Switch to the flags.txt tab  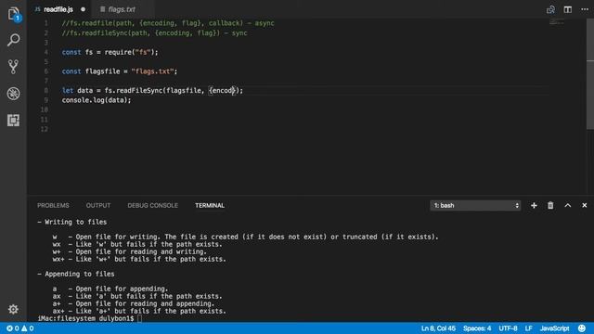[122, 9]
